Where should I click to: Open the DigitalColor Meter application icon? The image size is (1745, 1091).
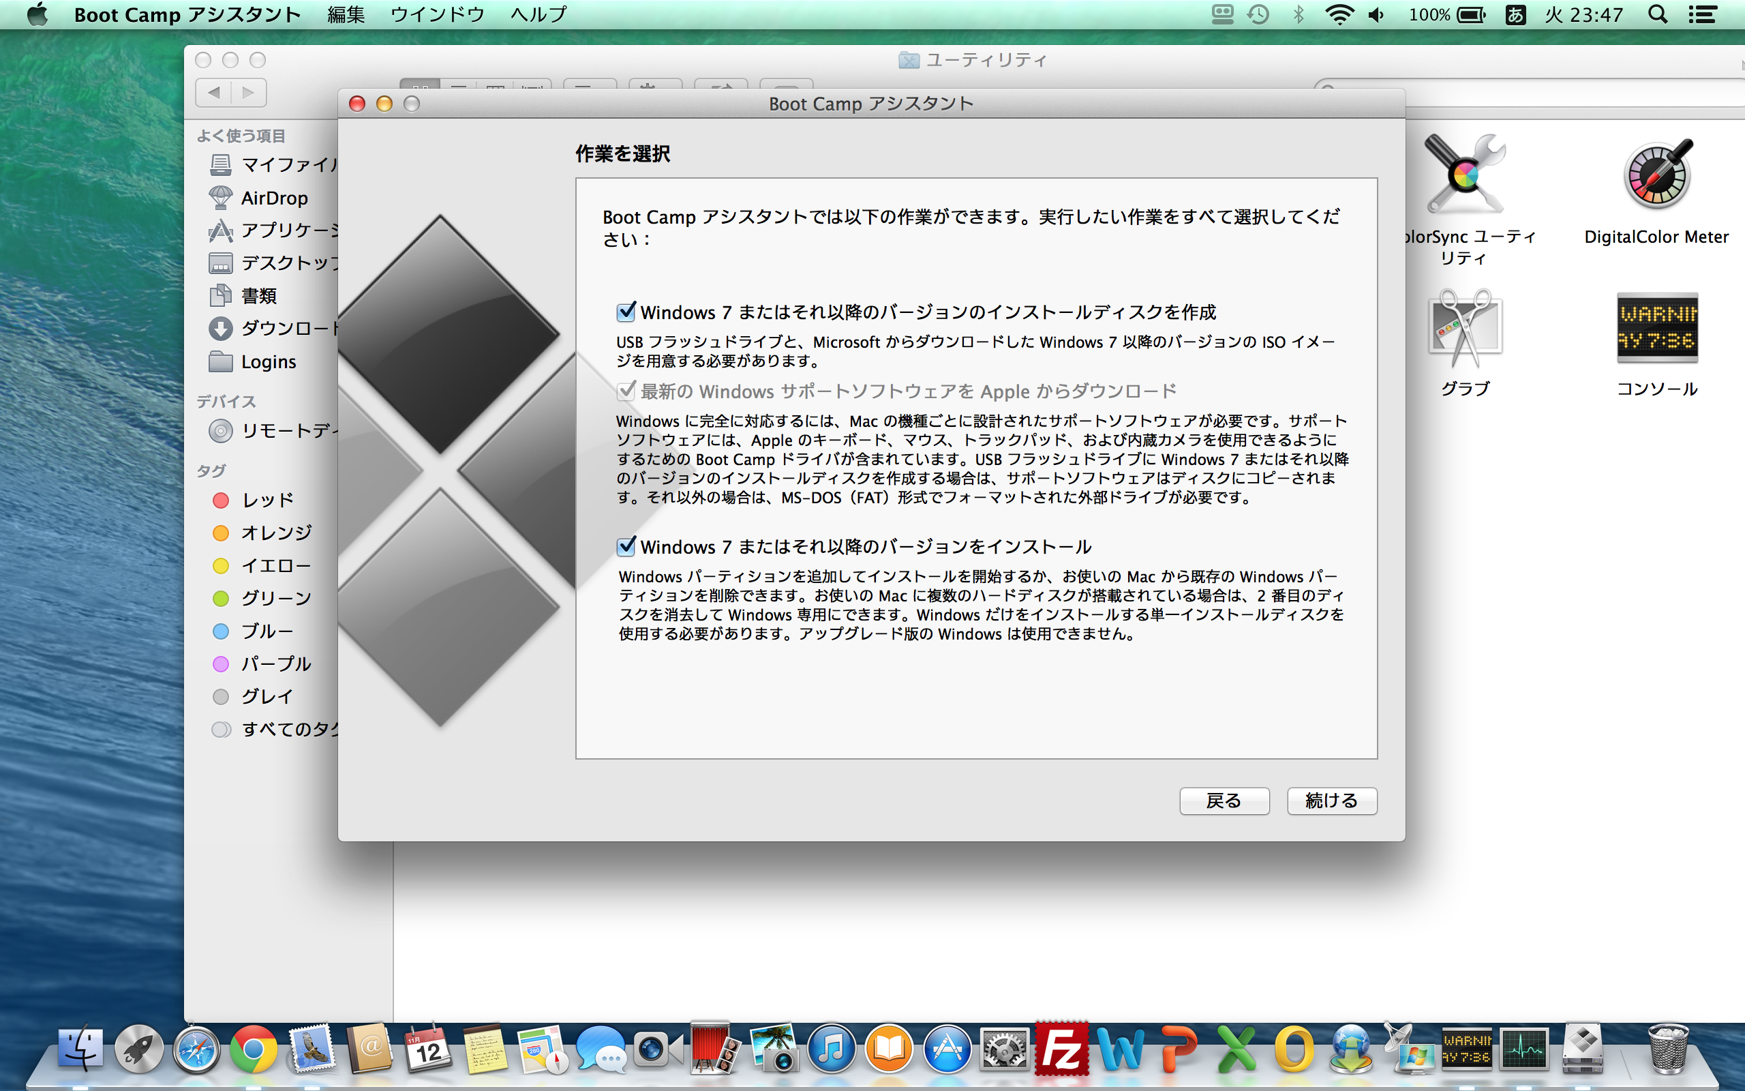1656,175
